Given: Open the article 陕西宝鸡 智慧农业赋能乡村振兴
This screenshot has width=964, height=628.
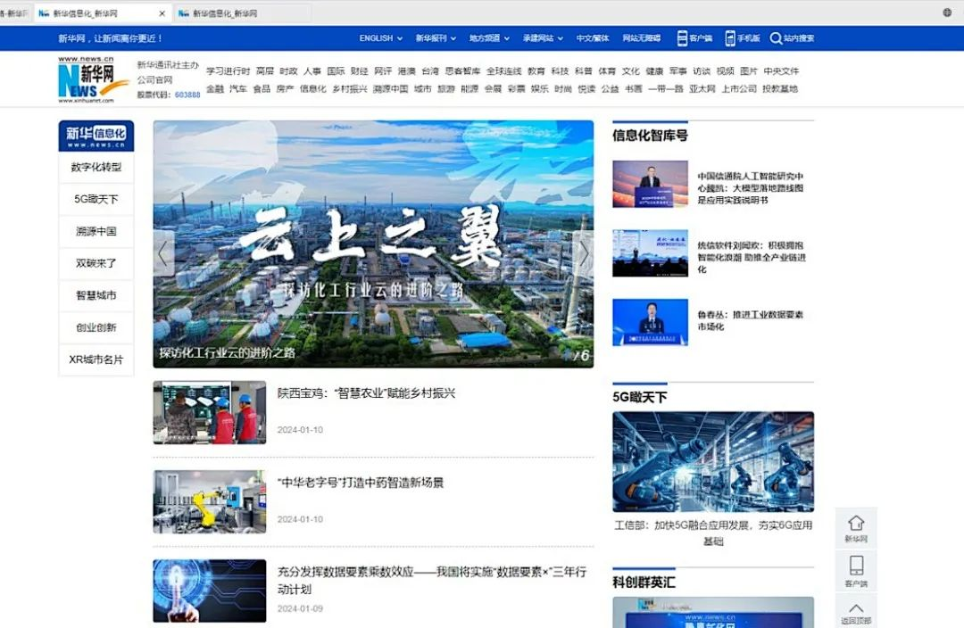Looking at the screenshot, I should point(366,393).
